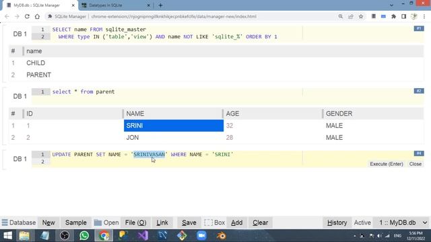Screen dimensions: 431x242
Task: Click Sample database button
Action: [x=76, y=223]
